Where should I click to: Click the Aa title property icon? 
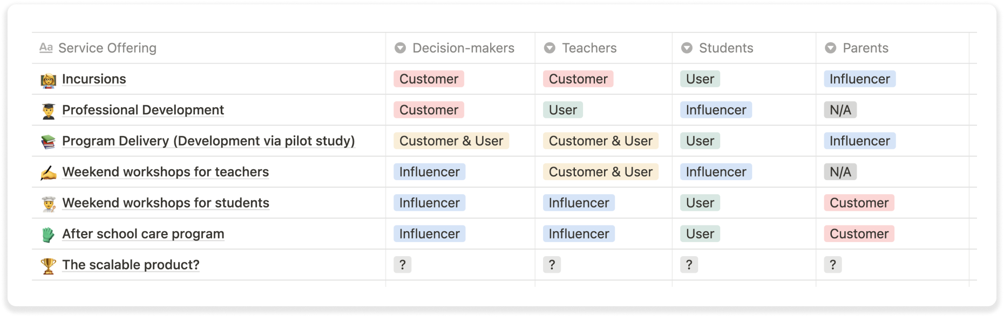click(x=46, y=48)
